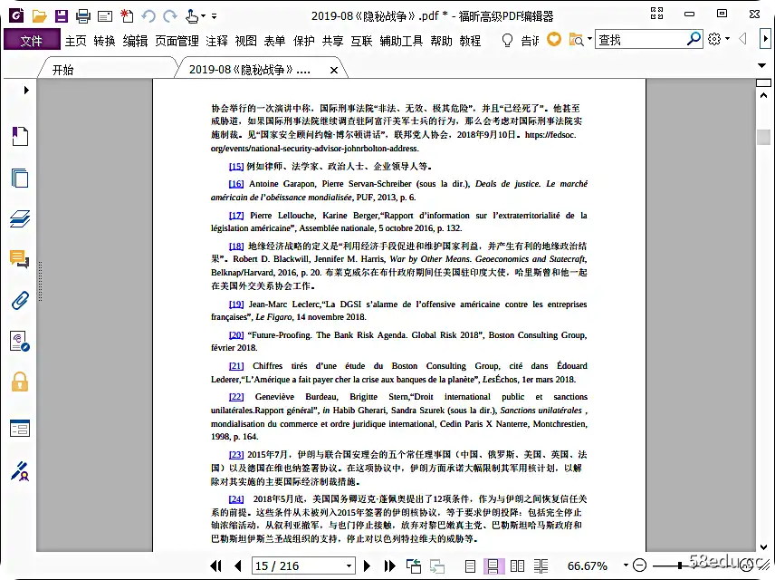Viewport: 775px width, 580px height.
Task: Click the zoom level slider handle
Action: (681, 565)
